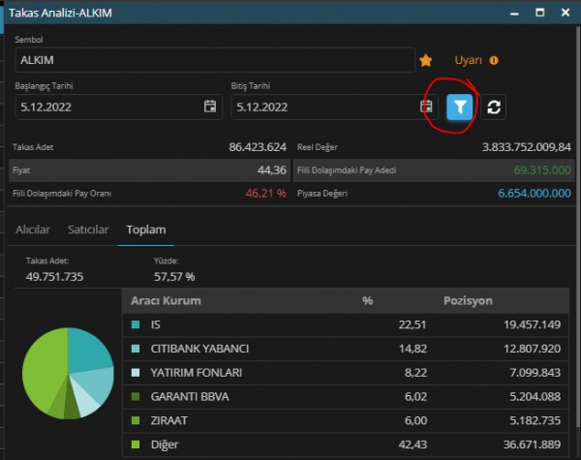Click the vertical scrollbar of the window
This screenshot has width=581, height=460.
tap(578, 226)
